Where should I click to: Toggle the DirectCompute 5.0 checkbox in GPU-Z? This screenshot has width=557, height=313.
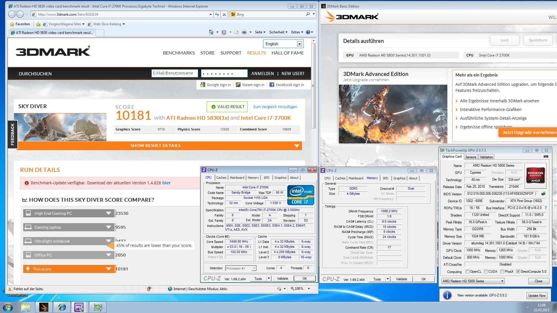(x=518, y=272)
